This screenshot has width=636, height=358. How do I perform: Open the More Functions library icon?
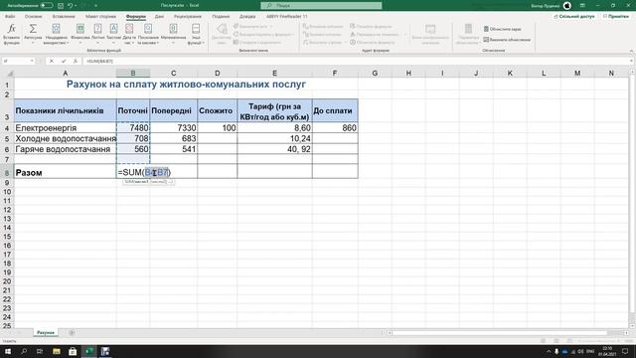click(x=196, y=29)
